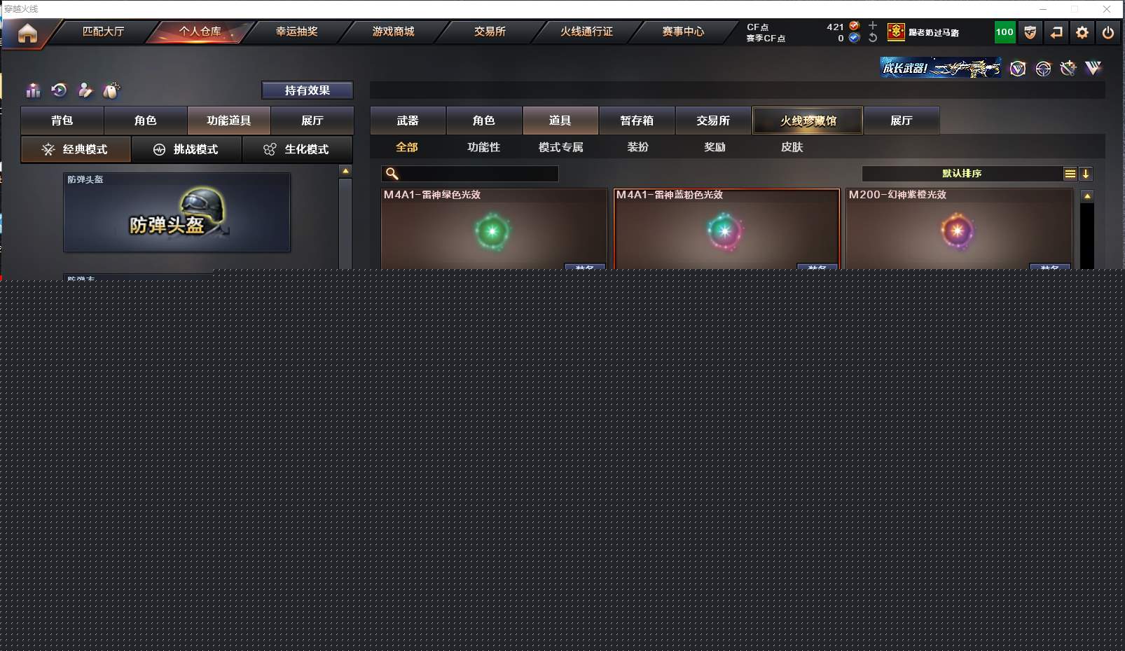Viewport: 1125px width, 651px height.
Task: Switch to the 武器 tab
Action: coord(408,121)
